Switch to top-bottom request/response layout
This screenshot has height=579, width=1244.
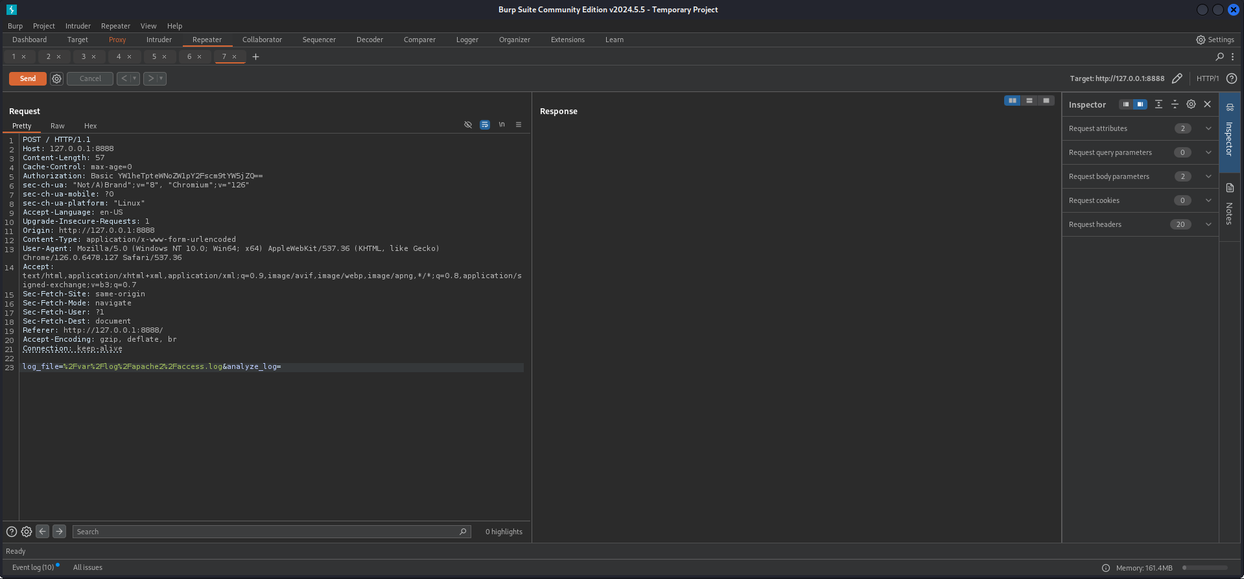pos(1029,100)
